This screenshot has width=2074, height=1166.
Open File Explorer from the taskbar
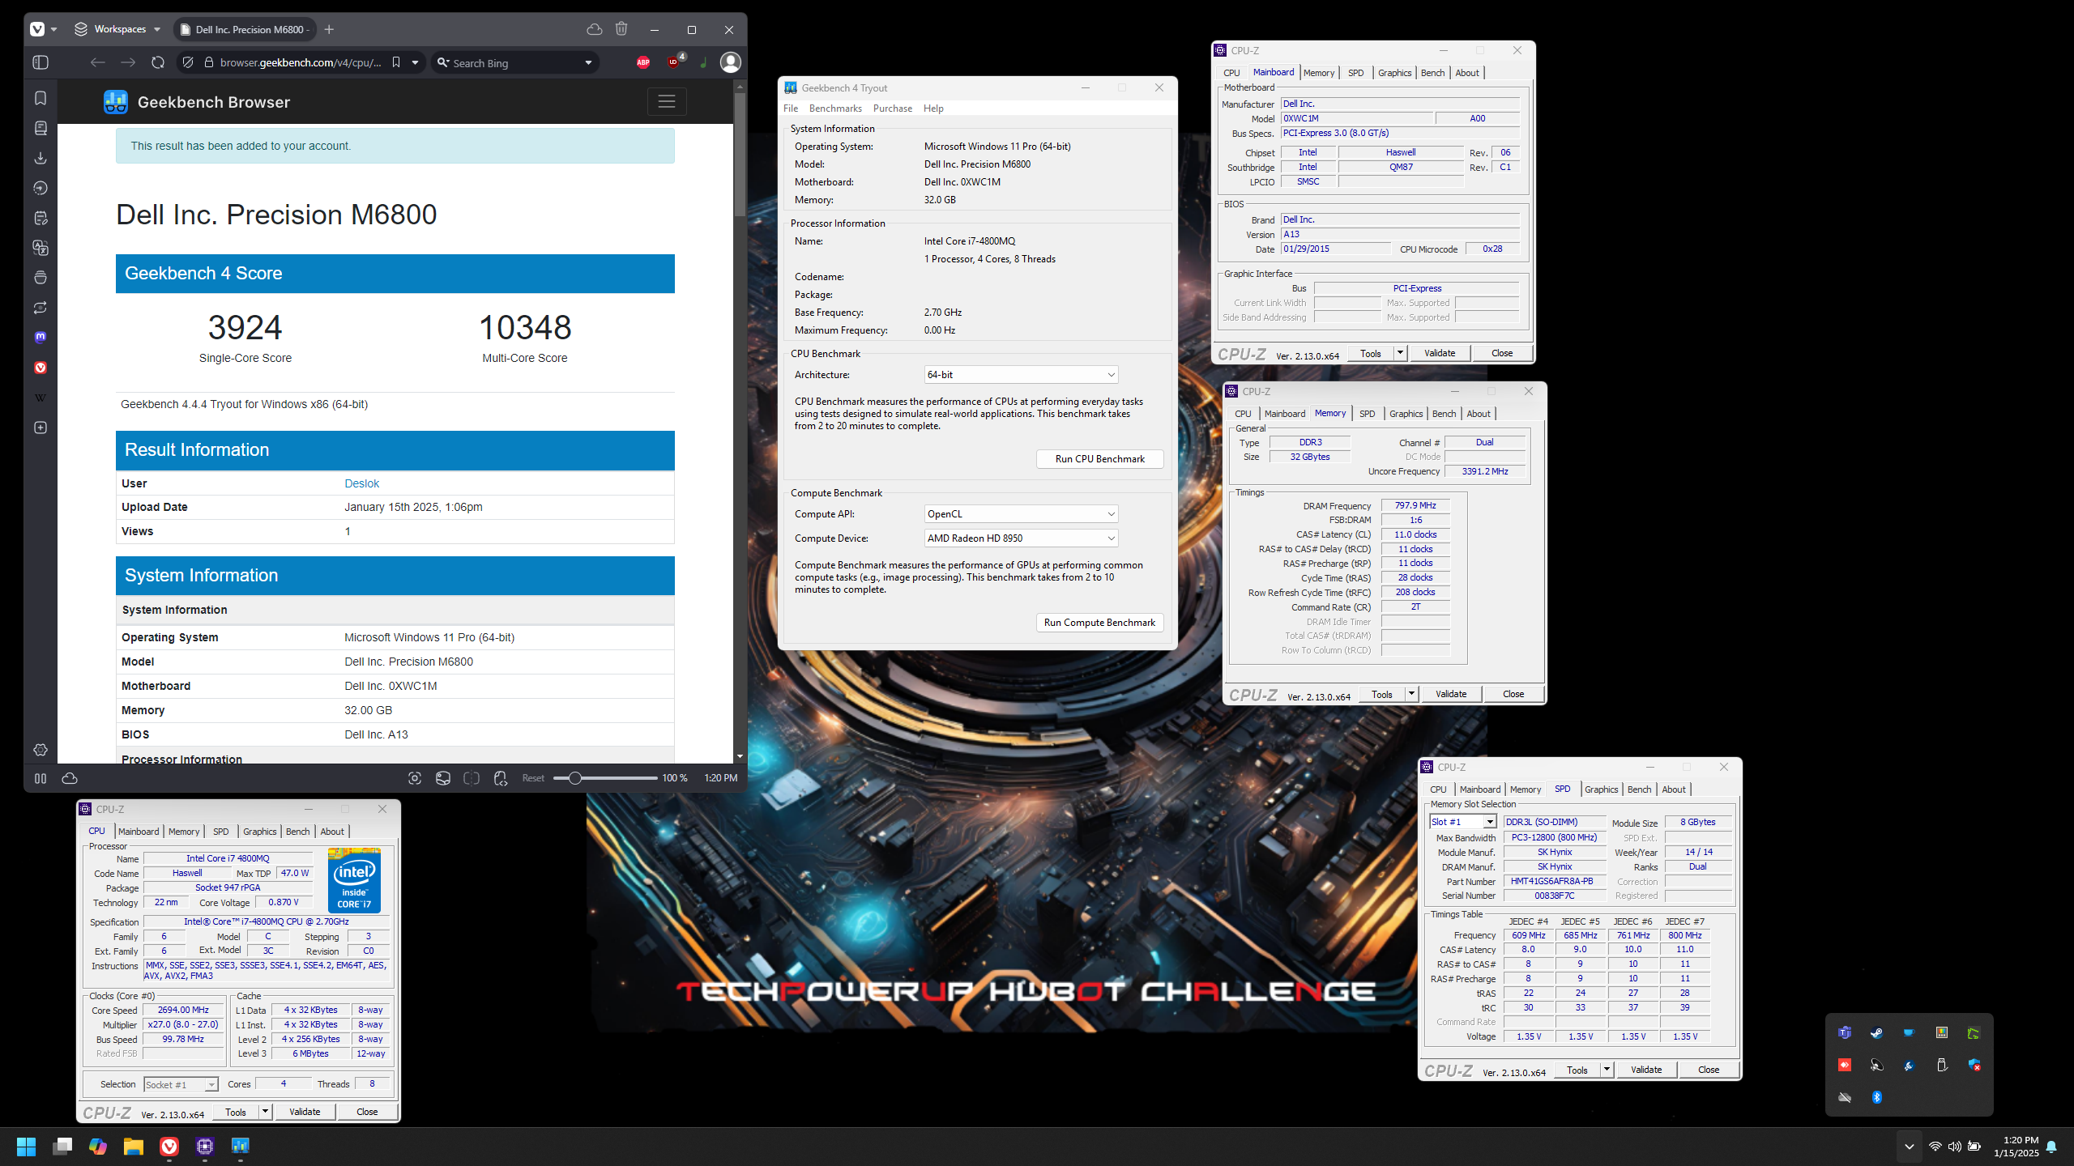coord(134,1146)
